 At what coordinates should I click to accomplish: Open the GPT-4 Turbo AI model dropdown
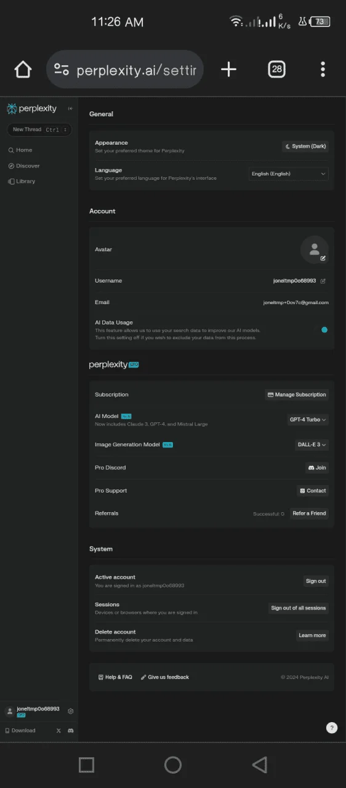[x=308, y=419]
